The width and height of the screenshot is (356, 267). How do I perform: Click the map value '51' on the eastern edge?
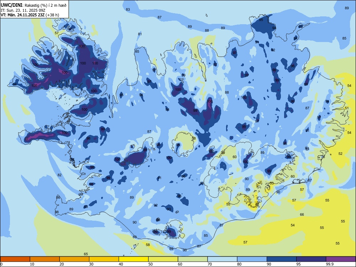pyautogui.click(x=347, y=108)
